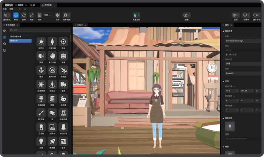The height and width of the screenshot is (157, 264).
Task: Add a natural light object from library
Action: [x=41, y=41]
